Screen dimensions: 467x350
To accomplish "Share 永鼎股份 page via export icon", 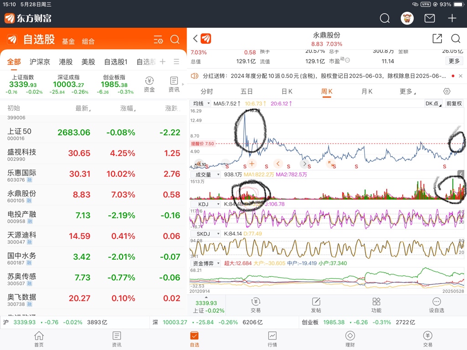I will [x=437, y=38].
